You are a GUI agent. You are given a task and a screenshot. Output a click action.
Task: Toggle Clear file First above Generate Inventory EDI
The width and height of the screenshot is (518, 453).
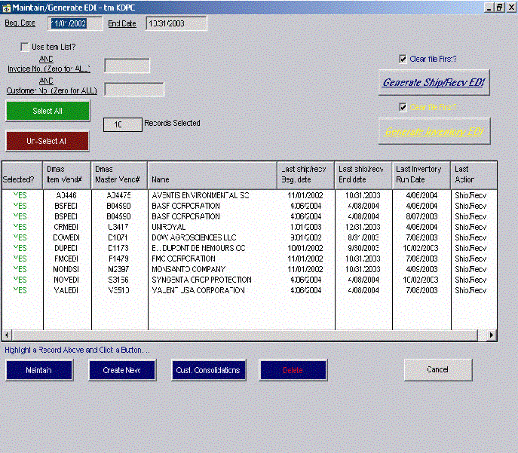click(x=403, y=107)
